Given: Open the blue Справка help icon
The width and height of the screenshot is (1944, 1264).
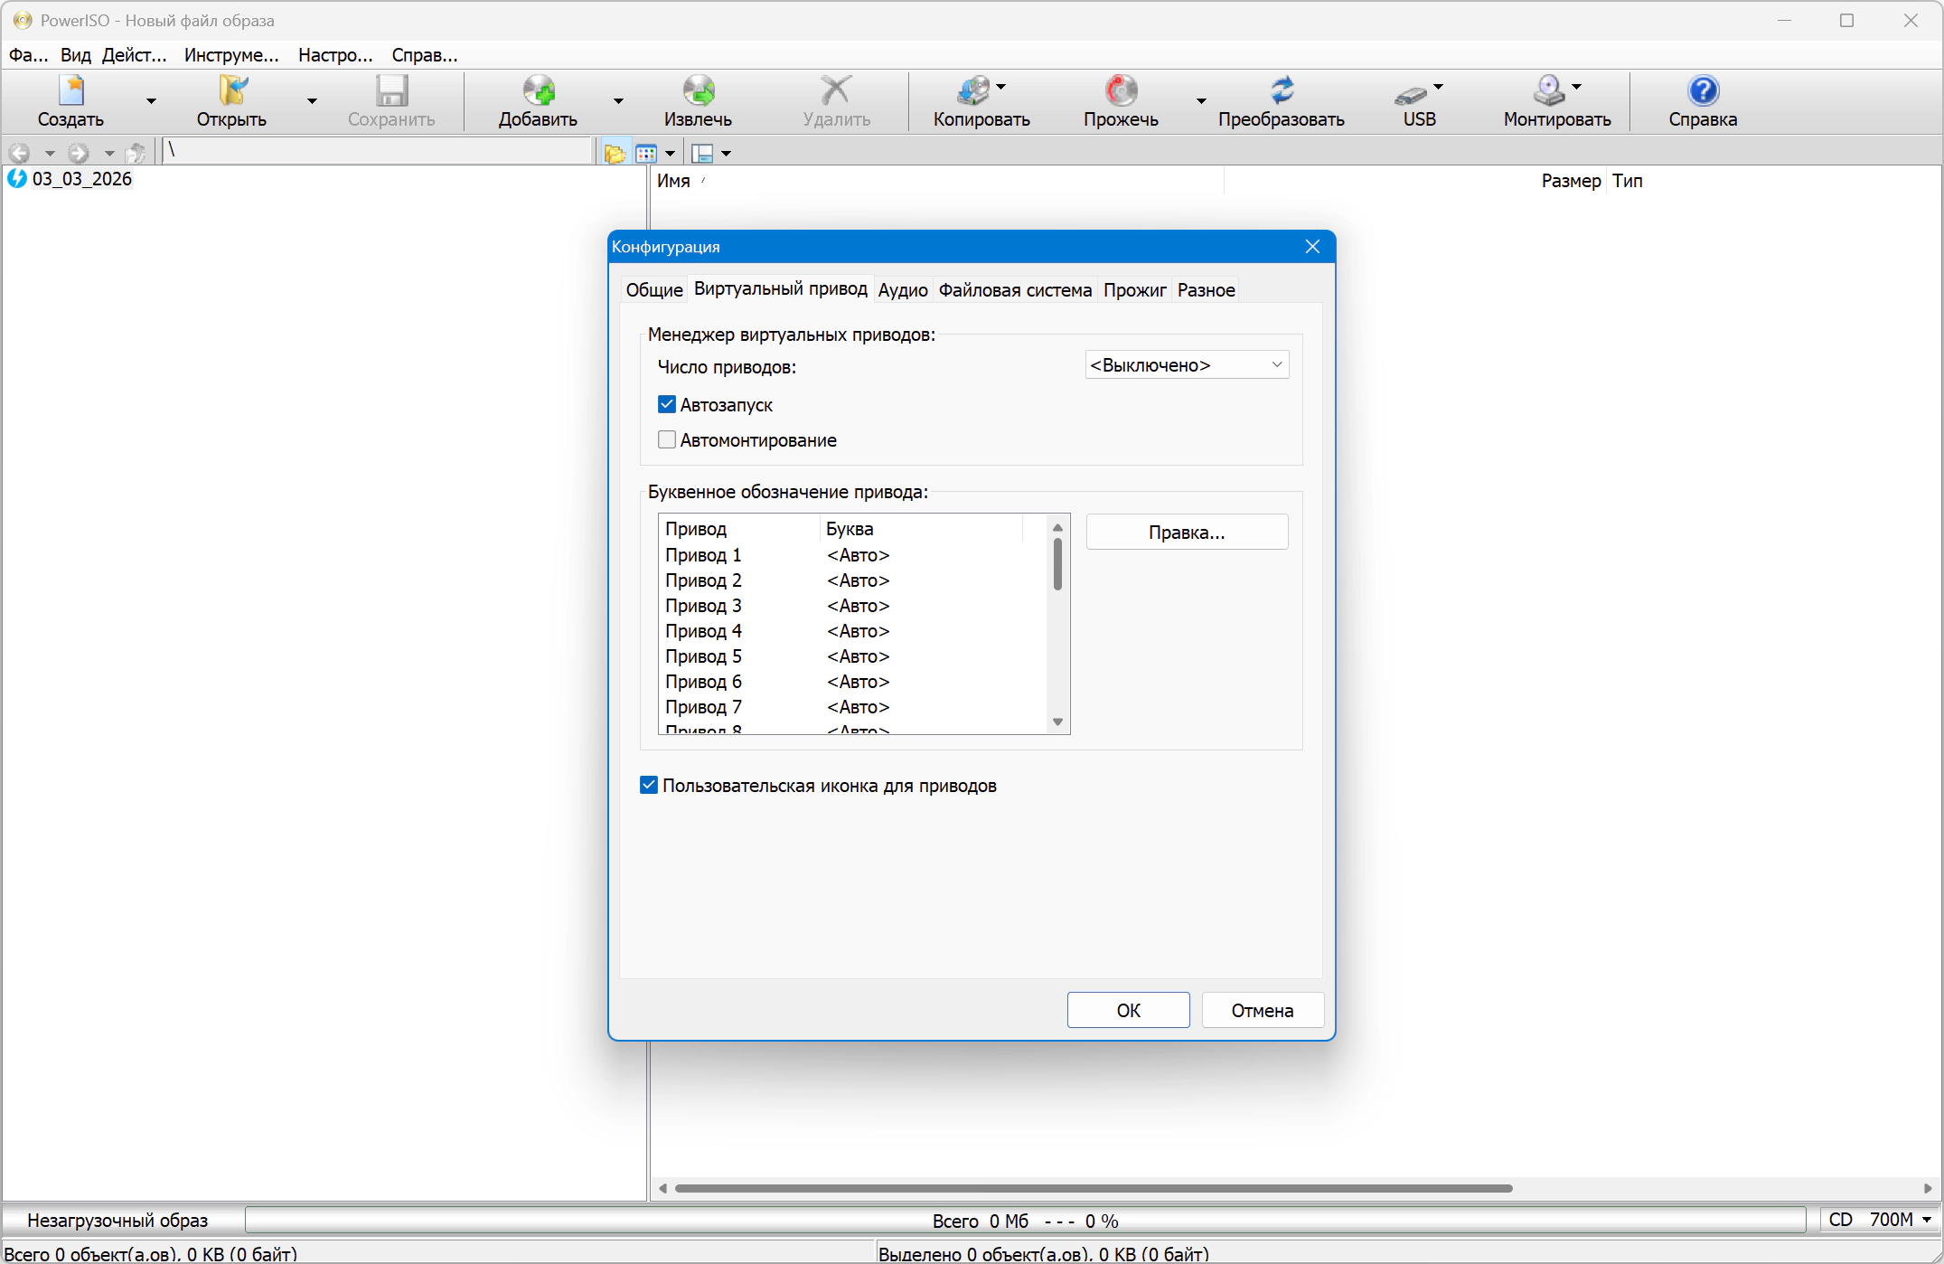Looking at the screenshot, I should tap(1702, 91).
